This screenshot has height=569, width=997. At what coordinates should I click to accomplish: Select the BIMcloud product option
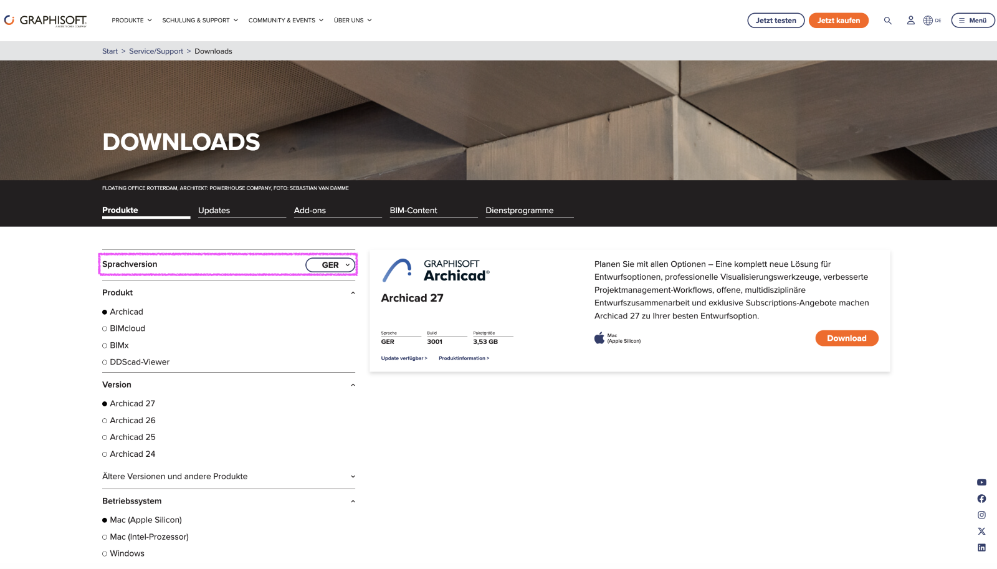click(x=123, y=328)
